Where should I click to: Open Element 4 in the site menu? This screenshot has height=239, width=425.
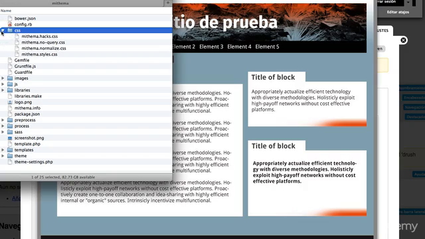click(239, 46)
